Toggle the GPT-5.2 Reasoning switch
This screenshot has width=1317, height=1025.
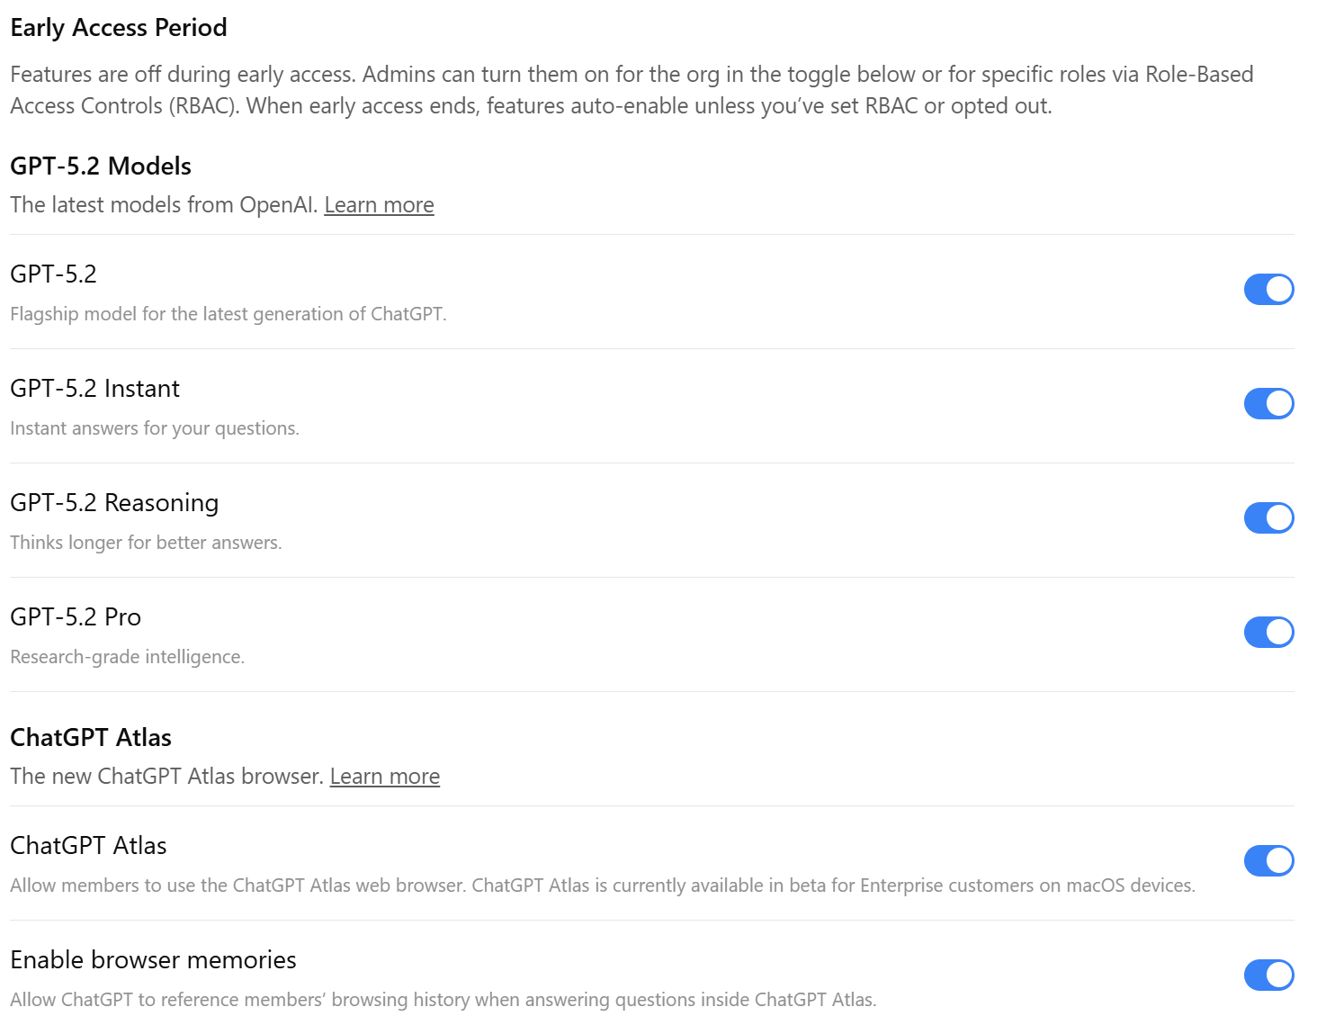click(x=1268, y=518)
